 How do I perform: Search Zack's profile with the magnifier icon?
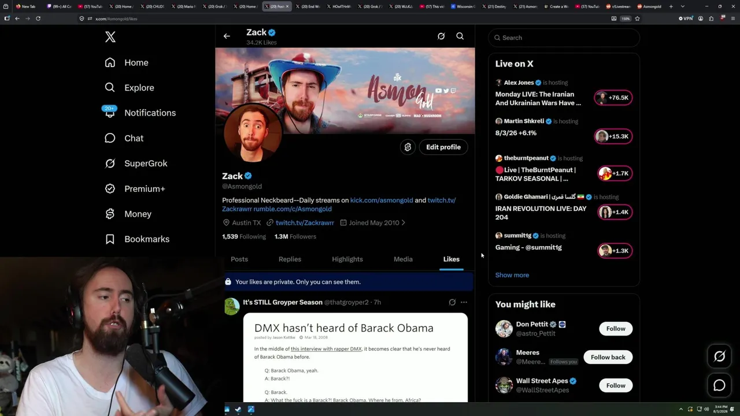click(460, 36)
